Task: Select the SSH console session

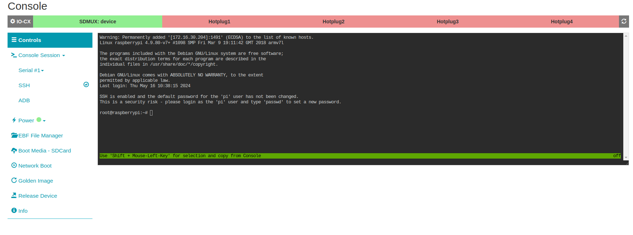Action: click(x=24, y=85)
